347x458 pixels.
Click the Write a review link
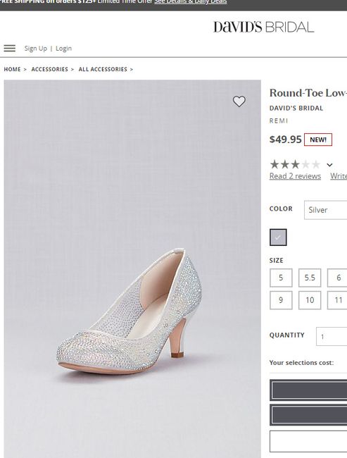click(x=339, y=176)
